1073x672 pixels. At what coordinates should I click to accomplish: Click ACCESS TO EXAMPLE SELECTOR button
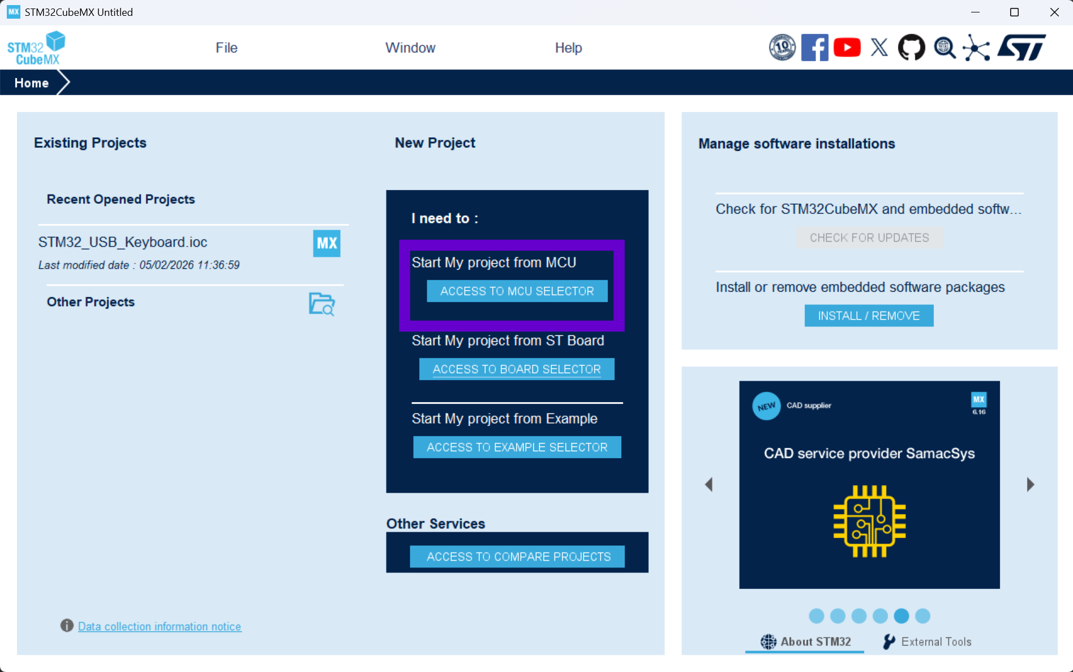pos(517,447)
